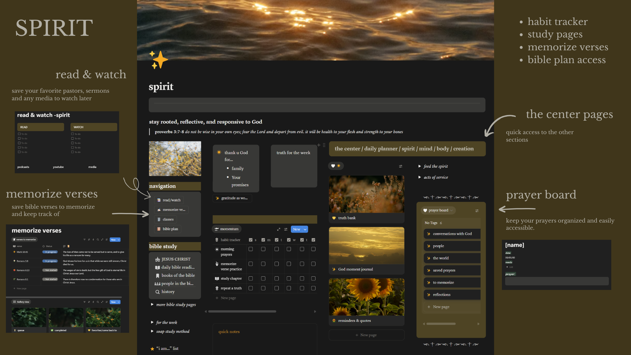Open the conversations with God prayer card
Screen dimensions: 631x355
pyautogui.click(x=452, y=234)
